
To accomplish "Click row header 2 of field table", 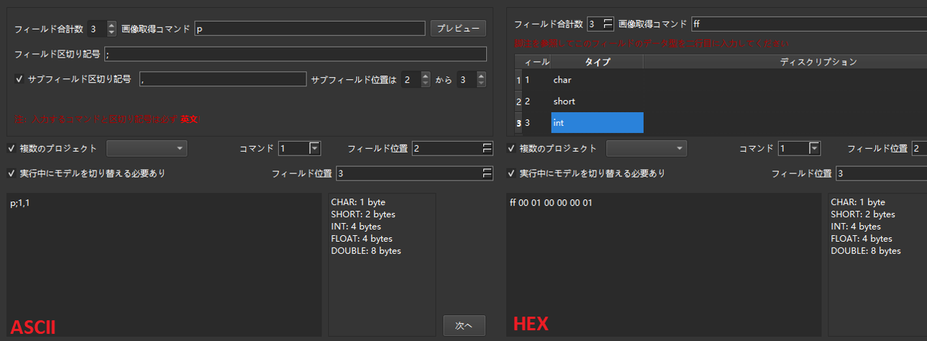I will point(519,101).
